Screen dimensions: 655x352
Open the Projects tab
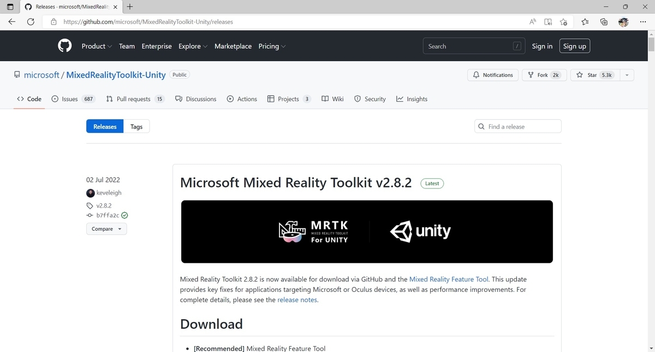(x=289, y=99)
